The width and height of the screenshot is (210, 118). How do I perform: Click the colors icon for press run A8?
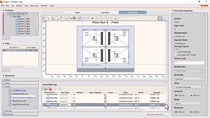[x=106, y=101]
